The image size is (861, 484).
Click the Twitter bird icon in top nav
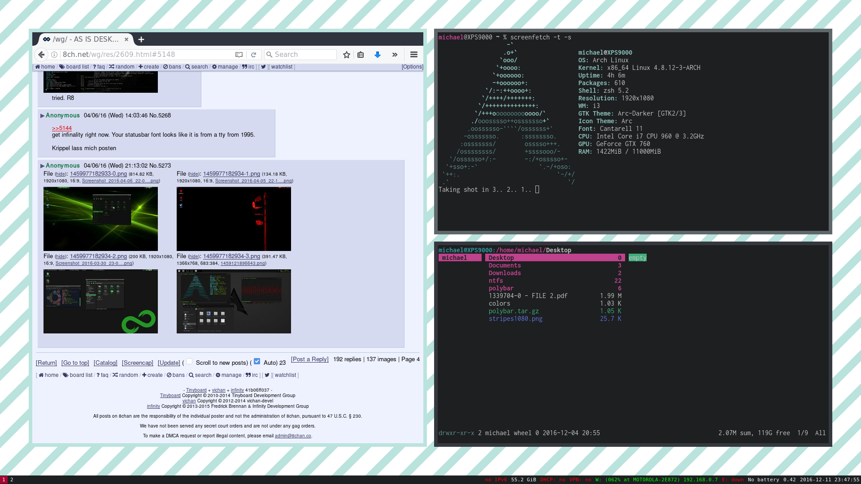coord(263,67)
